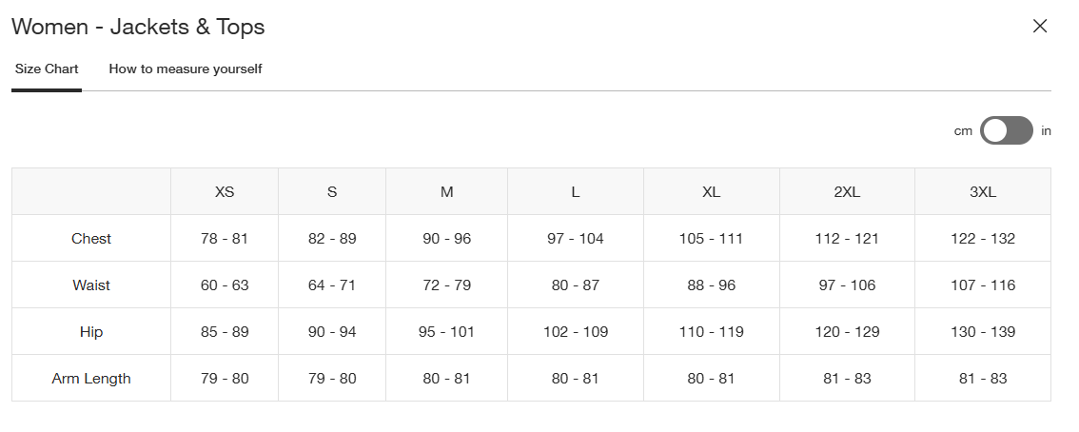Close the size chart dialog
This screenshot has height=432, width=1079.
[1040, 27]
